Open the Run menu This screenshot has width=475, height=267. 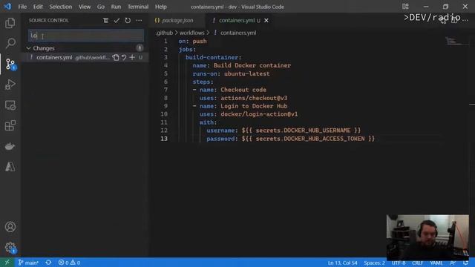116,7
